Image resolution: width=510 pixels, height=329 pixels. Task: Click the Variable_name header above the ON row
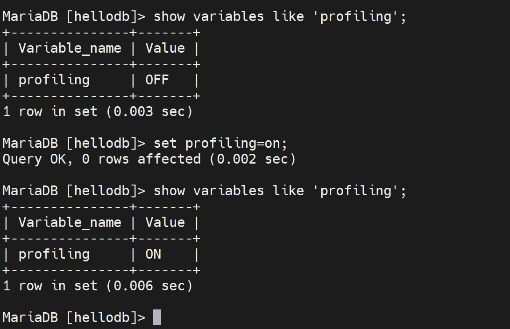(70, 223)
